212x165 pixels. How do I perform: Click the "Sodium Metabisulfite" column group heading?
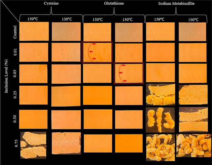pos(176,4)
